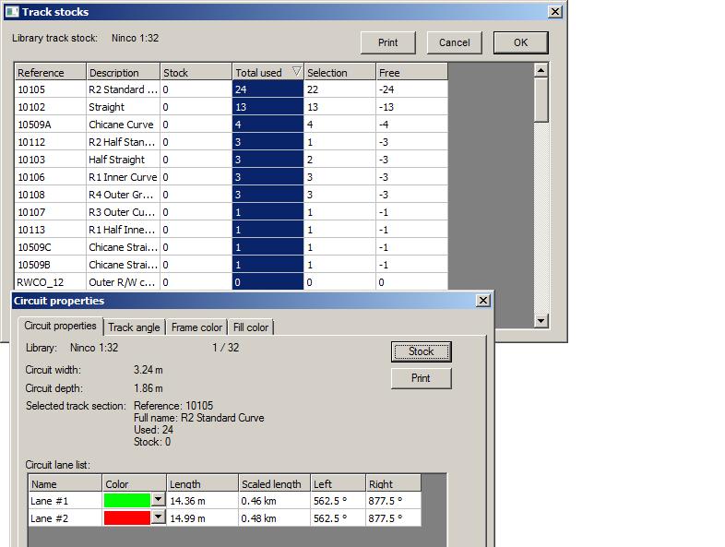Click the Print button in Track stocks
Screen dimensions: 725x547
pos(388,42)
